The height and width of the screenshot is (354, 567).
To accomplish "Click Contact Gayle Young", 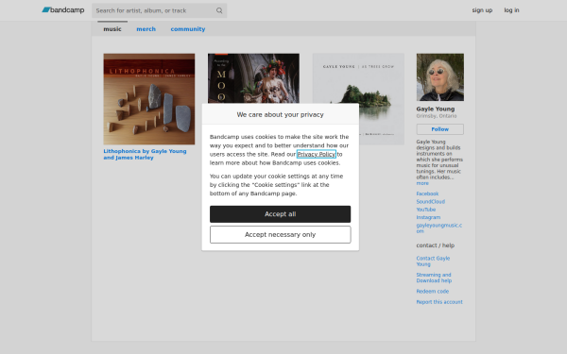I will point(433,261).
